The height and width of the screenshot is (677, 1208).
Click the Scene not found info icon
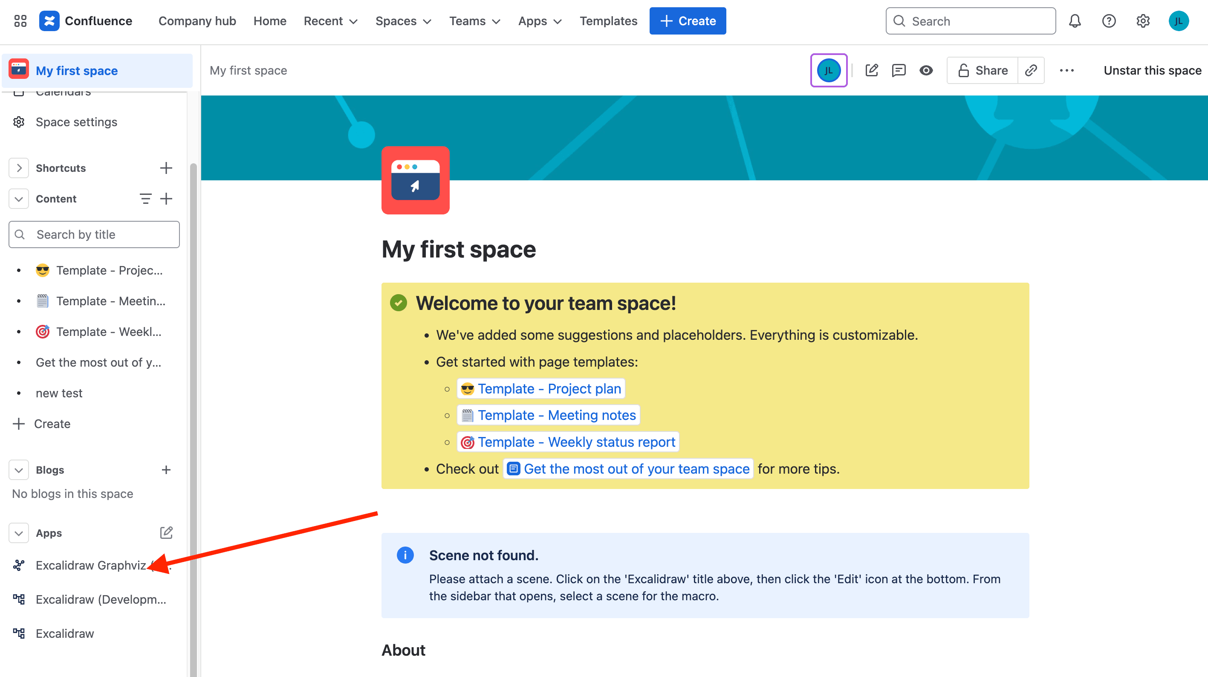[x=405, y=555]
